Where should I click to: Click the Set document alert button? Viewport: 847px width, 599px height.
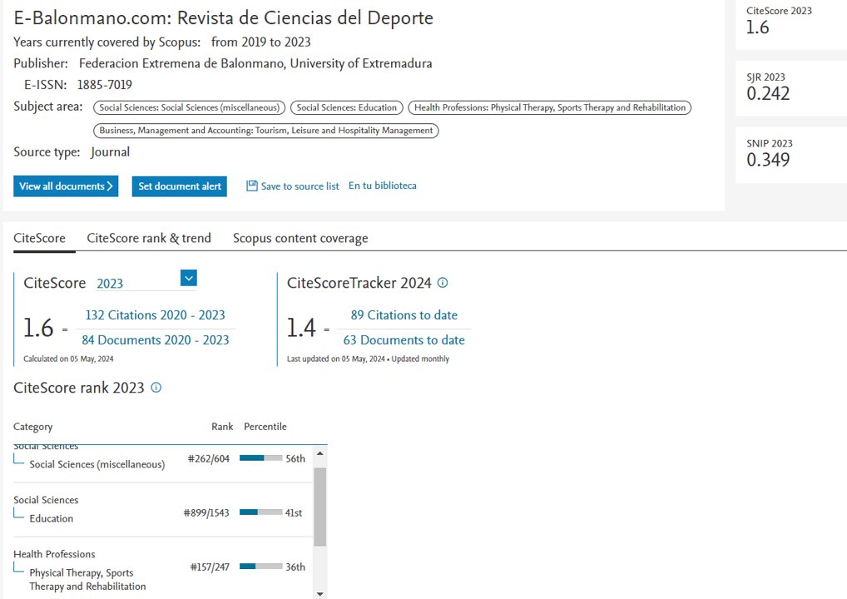pos(180,186)
